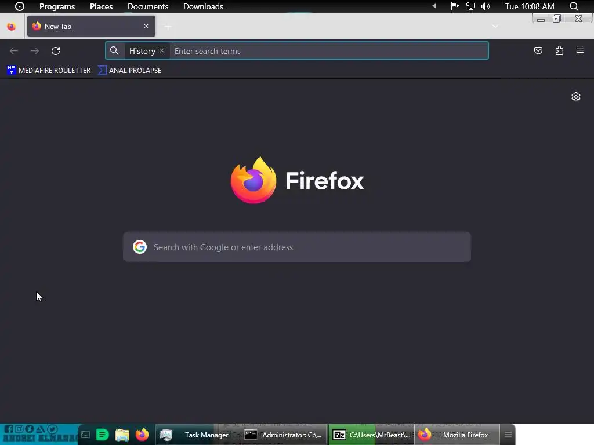Click the address bar search magnifier icon
The image size is (594, 445).
(x=114, y=51)
